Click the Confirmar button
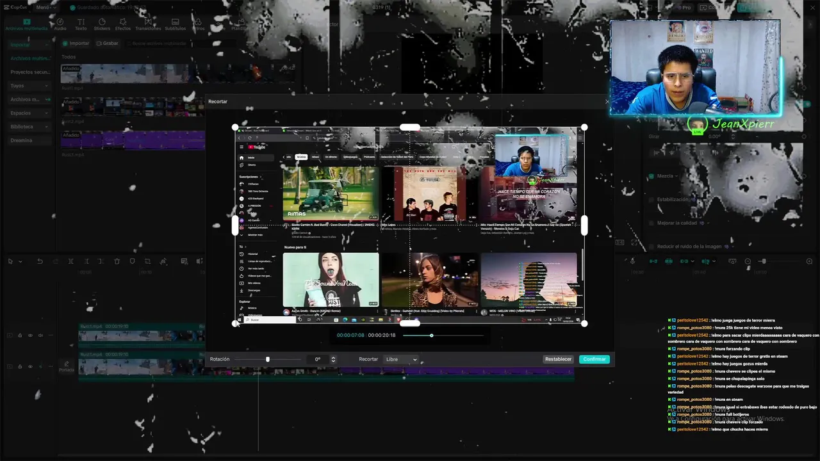 tap(594, 359)
